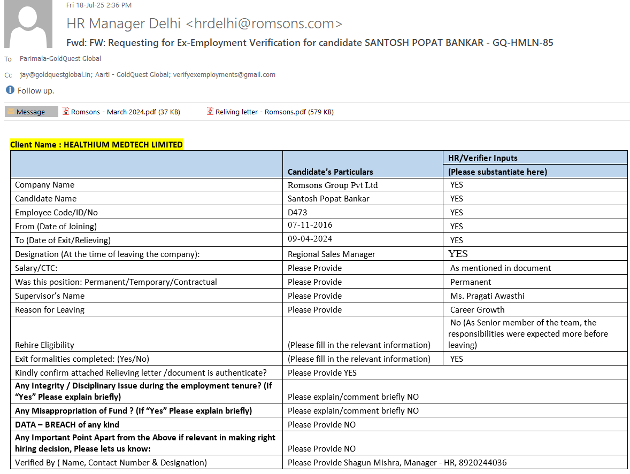Click the sender's profile avatar picture
This screenshot has height=474, width=630.
pyautogui.click(x=28, y=24)
